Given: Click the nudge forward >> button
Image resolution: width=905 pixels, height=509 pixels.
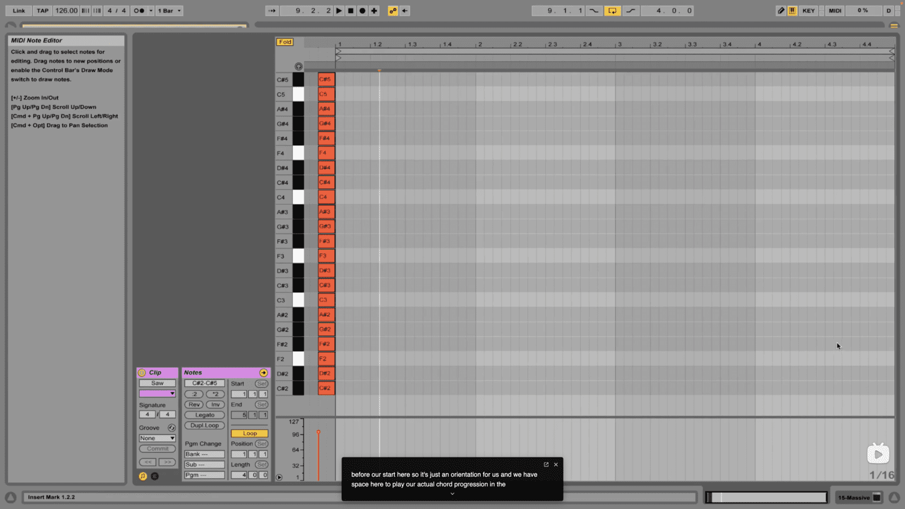Looking at the screenshot, I should pyautogui.click(x=167, y=462).
